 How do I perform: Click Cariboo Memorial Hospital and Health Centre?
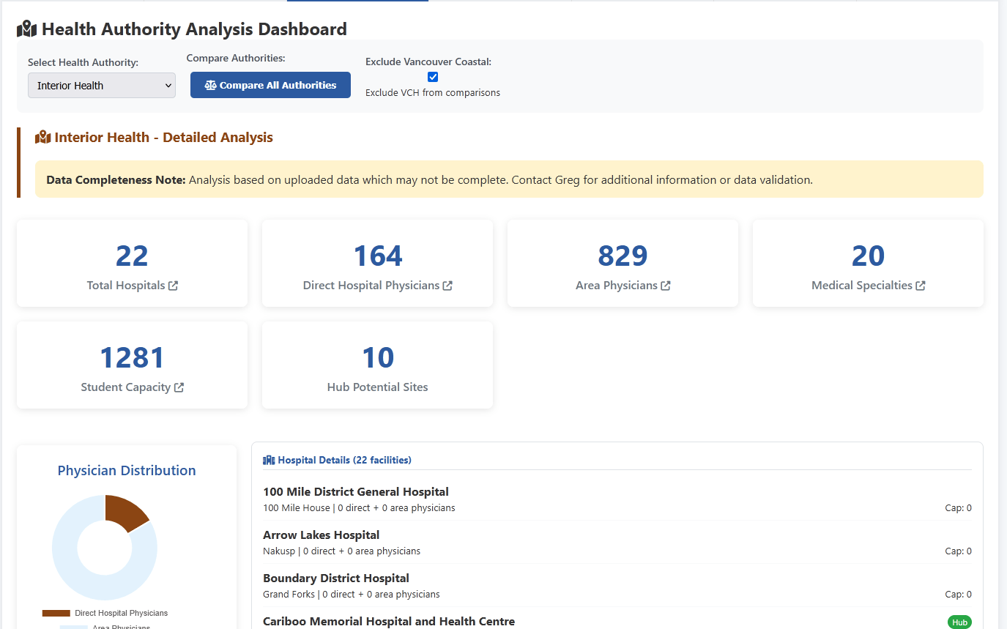(388, 622)
